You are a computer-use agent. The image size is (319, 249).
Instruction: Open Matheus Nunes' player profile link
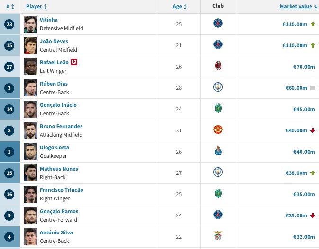[59, 169]
